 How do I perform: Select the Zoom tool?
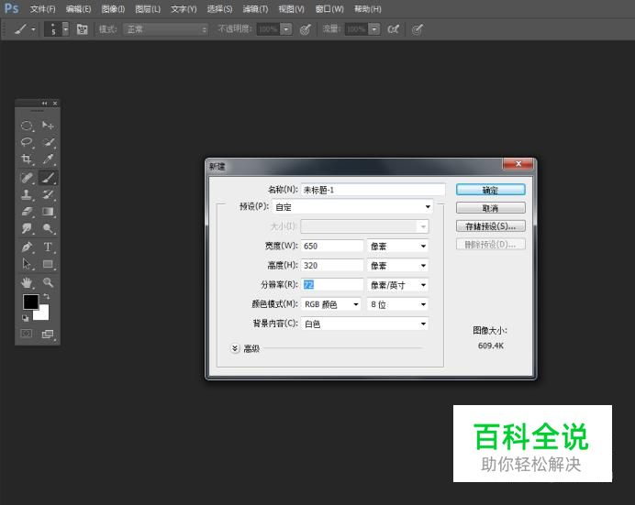tap(48, 282)
